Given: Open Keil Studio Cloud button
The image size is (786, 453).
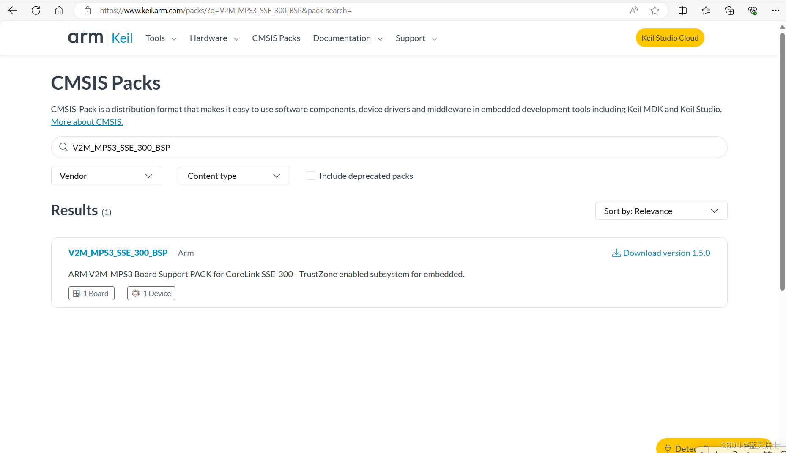Looking at the screenshot, I should click(x=670, y=38).
